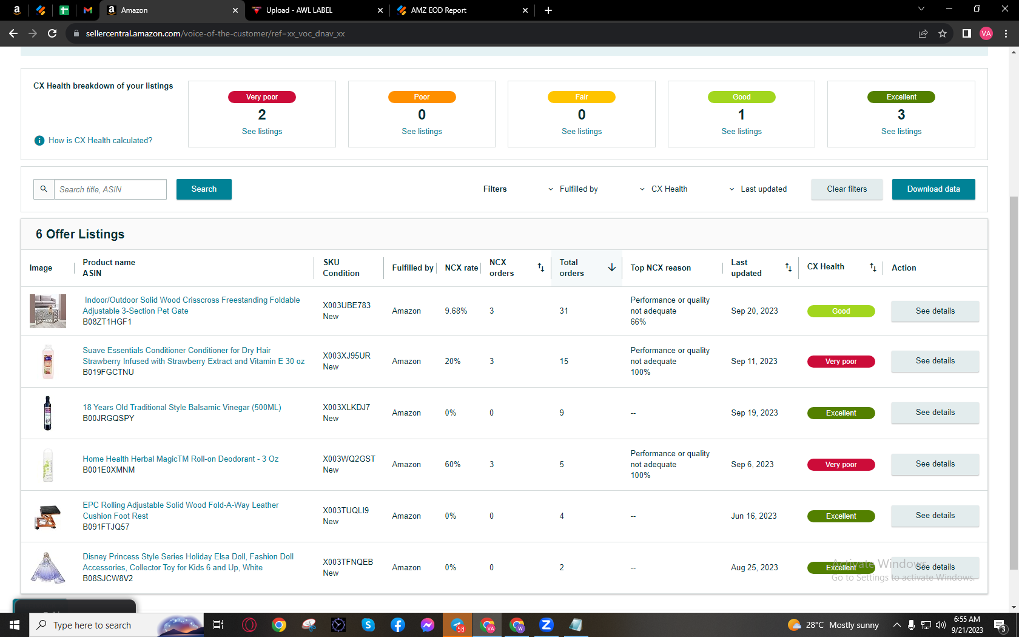The width and height of the screenshot is (1019, 637).
Task: Open the pinned green Sheets tab
Action: [x=64, y=10]
